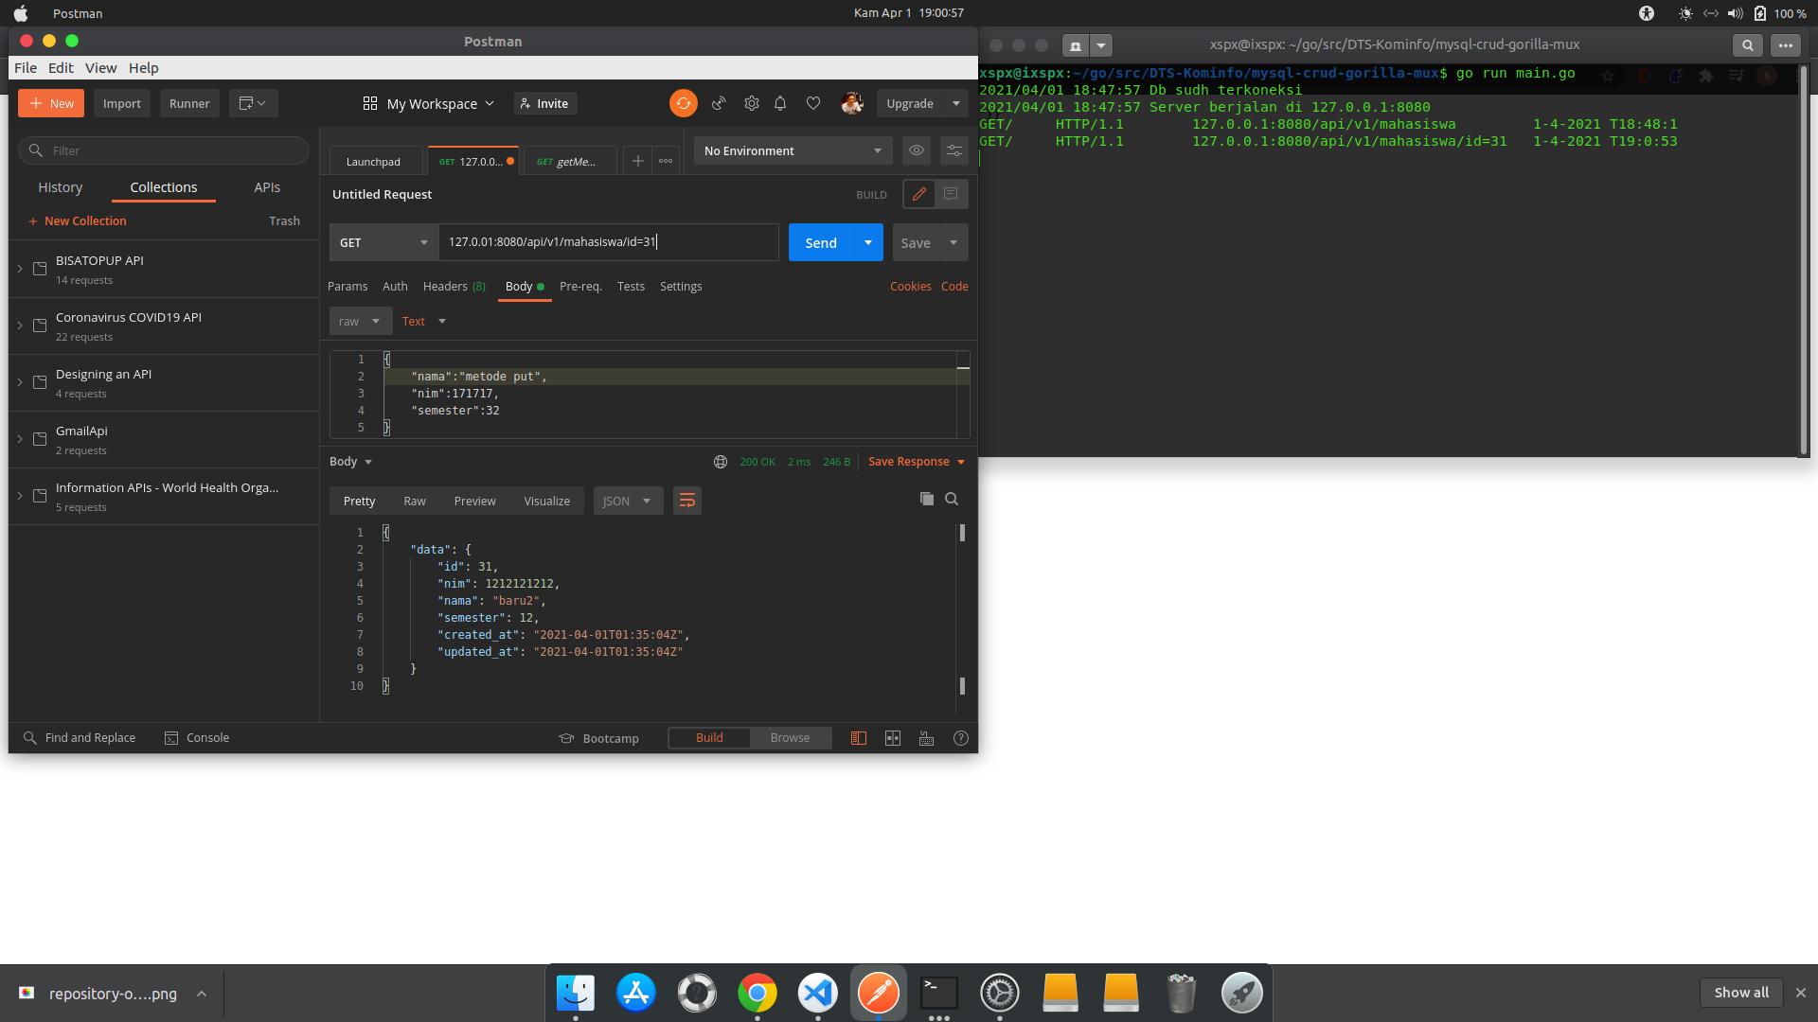Toggle the eye icon next to No Environment
Screen dimensions: 1818x1022
click(916, 150)
